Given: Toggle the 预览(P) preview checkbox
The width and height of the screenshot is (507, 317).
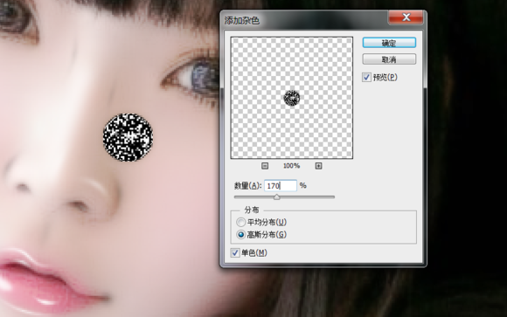Looking at the screenshot, I should click(366, 77).
